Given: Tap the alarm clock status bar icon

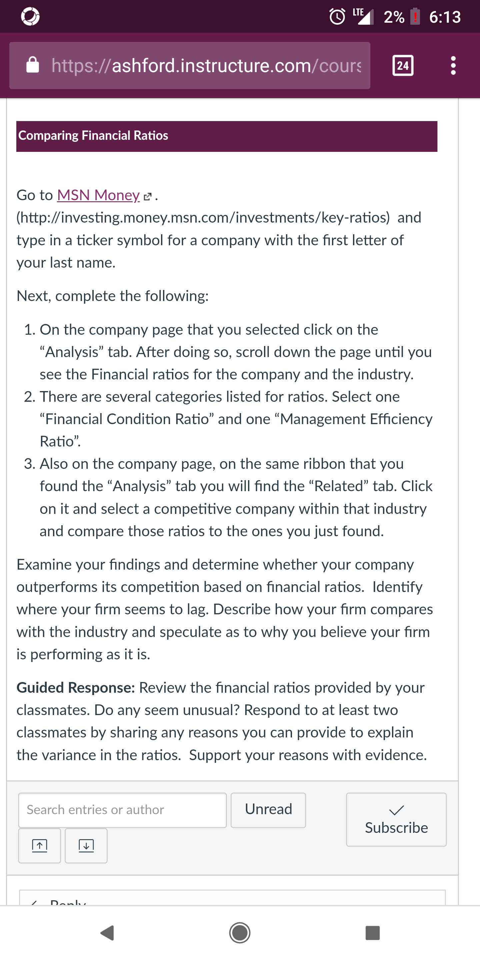Looking at the screenshot, I should coord(337,16).
